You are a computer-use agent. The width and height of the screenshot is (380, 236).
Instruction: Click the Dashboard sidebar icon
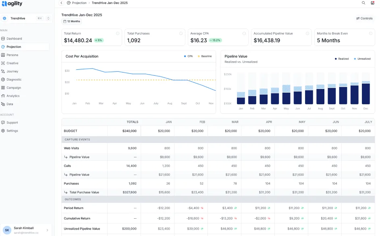(x=3, y=39)
